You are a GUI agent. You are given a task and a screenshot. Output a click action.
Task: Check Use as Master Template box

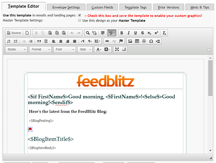pos(80,20)
